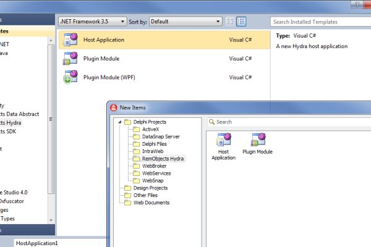Click the HostApplication1 name field
The image size is (371, 247).
click(x=62, y=243)
